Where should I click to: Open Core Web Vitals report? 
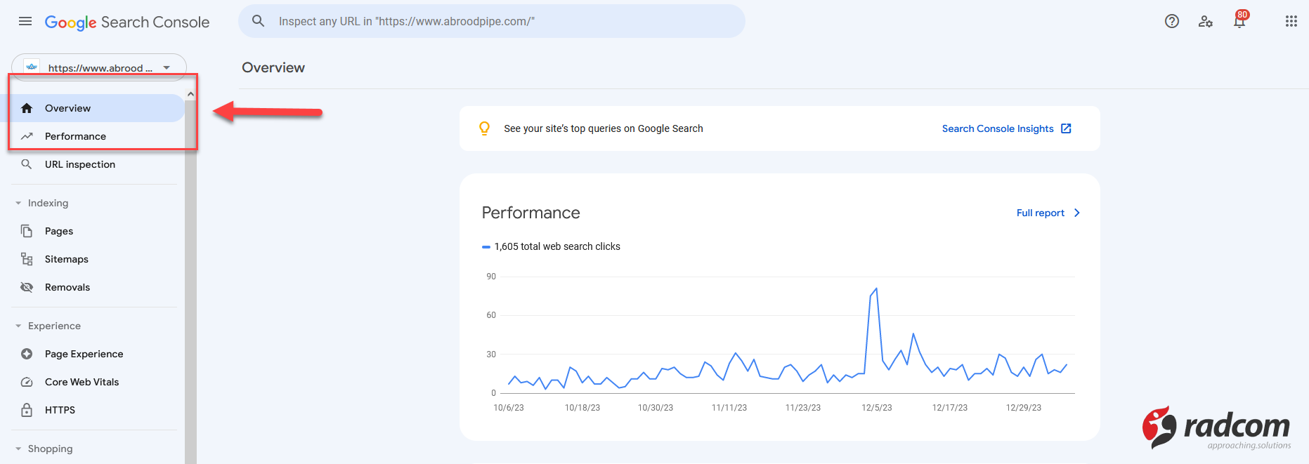82,382
